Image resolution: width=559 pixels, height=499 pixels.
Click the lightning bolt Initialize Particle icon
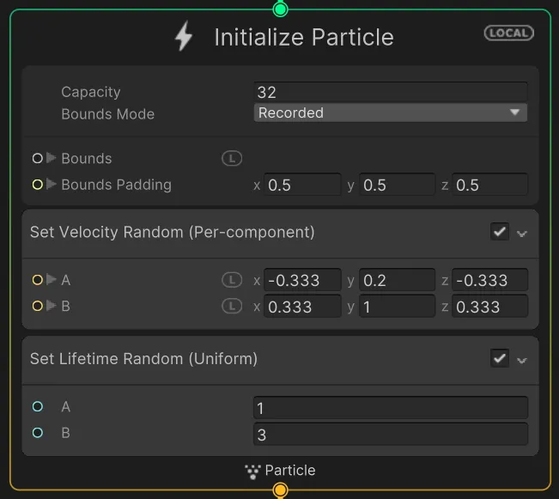point(184,37)
